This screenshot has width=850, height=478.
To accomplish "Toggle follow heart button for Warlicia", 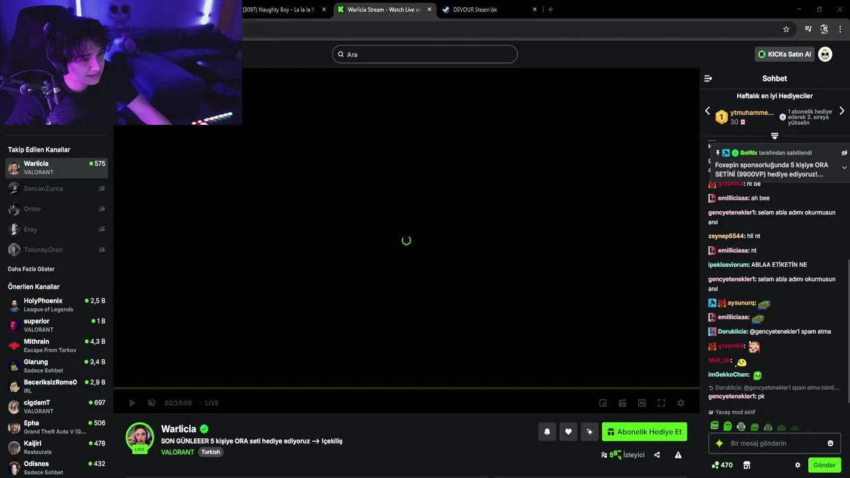I will [x=568, y=432].
